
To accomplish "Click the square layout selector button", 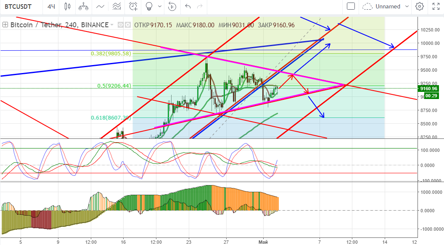I will pos(351,6).
